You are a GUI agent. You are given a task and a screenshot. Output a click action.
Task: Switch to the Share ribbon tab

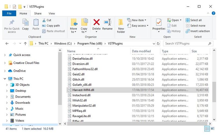(38, 13)
